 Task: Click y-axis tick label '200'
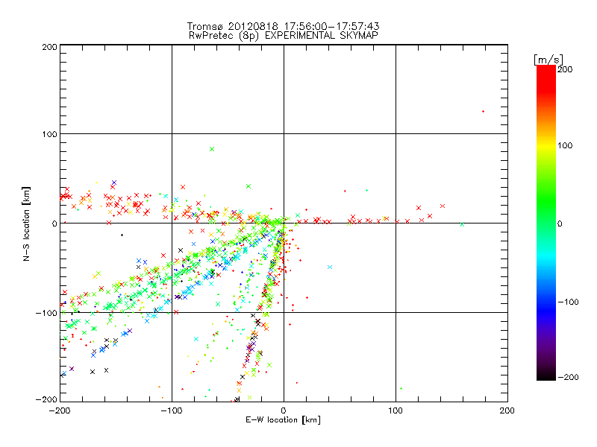[x=49, y=47]
